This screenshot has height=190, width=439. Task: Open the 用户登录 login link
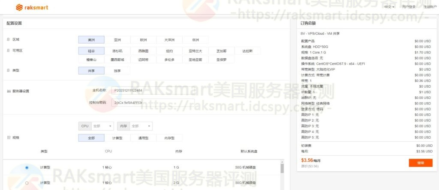pos(409,7)
